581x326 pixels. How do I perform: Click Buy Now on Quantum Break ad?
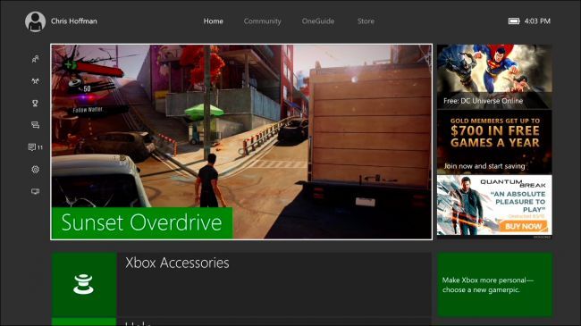(x=523, y=226)
